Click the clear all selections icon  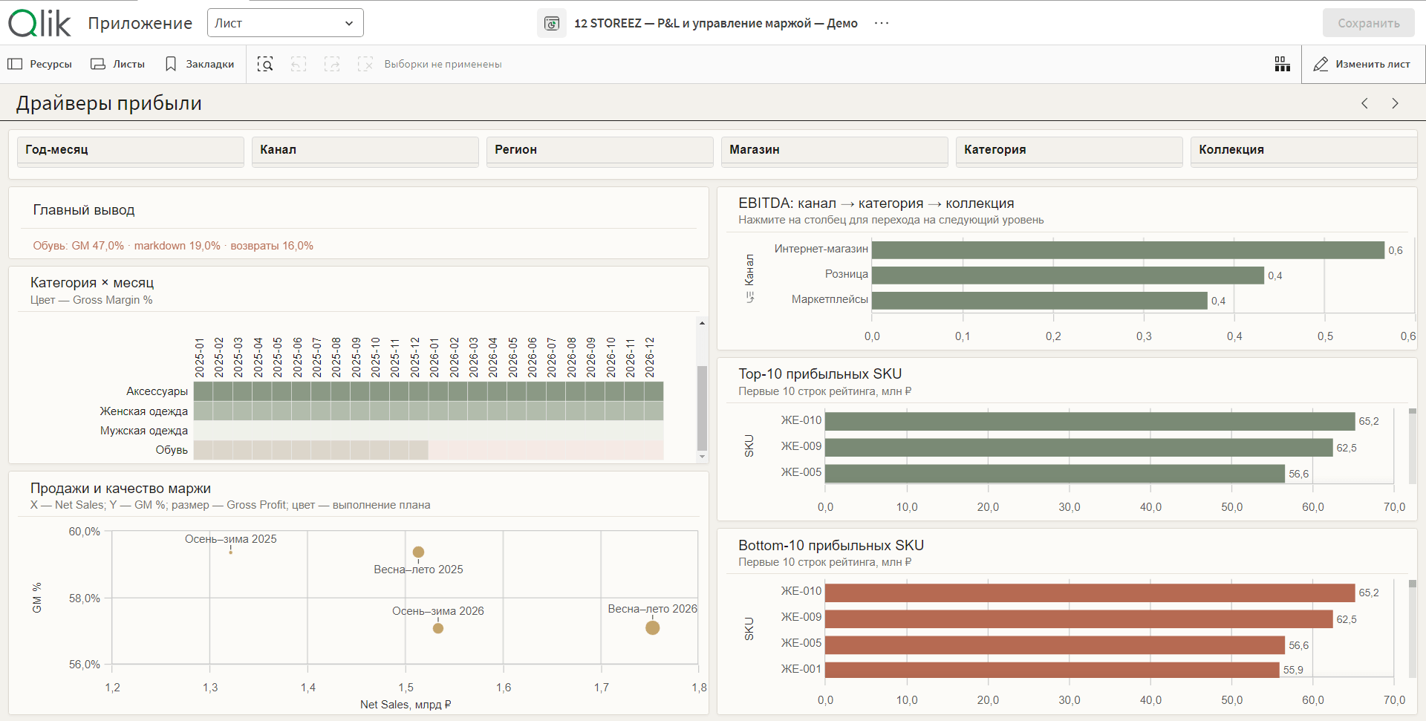click(x=365, y=65)
